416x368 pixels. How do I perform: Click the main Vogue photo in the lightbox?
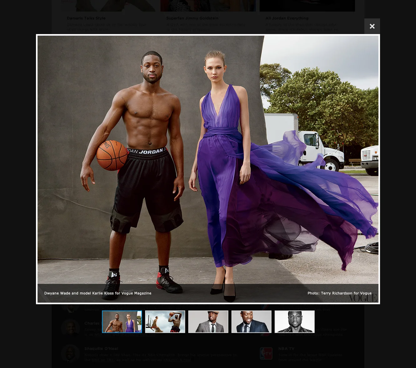[208, 169]
